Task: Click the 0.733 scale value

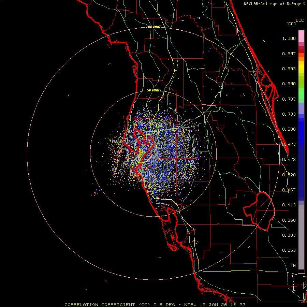Action: [289, 114]
